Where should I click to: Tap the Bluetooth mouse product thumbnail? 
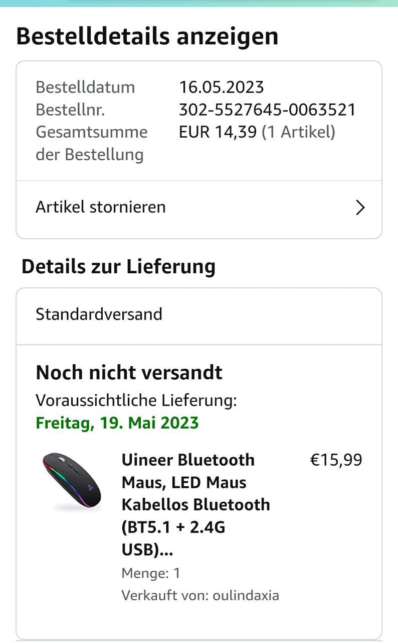72,482
